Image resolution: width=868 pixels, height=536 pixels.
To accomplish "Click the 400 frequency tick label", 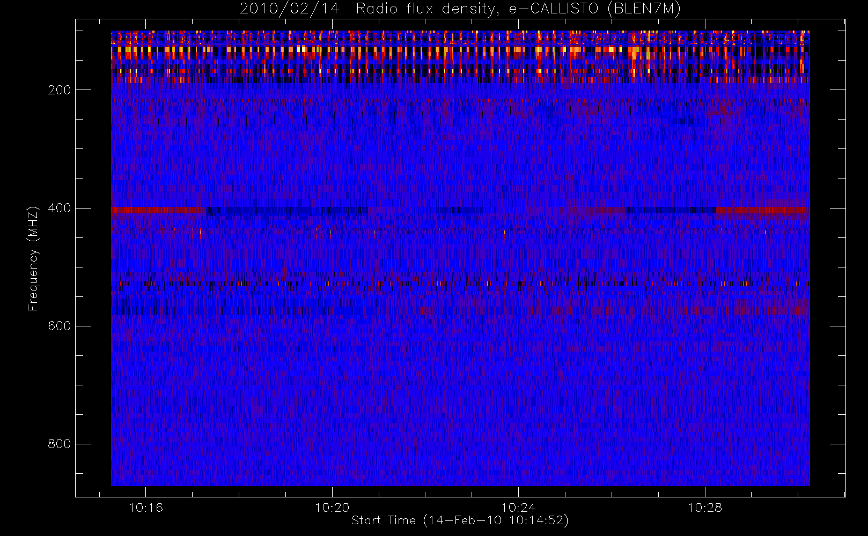I will (x=59, y=208).
